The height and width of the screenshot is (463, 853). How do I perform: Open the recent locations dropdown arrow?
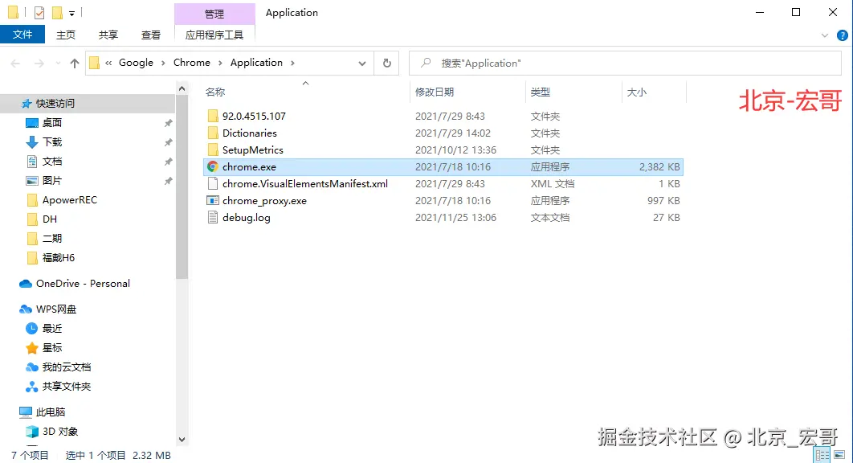click(58, 64)
